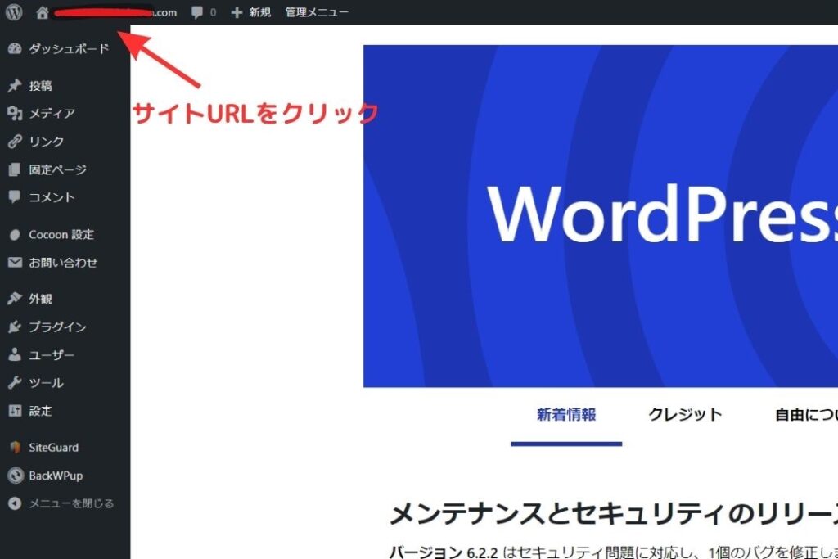Open the 外観 menu label
This screenshot has width=838, height=559.
(x=41, y=299)
